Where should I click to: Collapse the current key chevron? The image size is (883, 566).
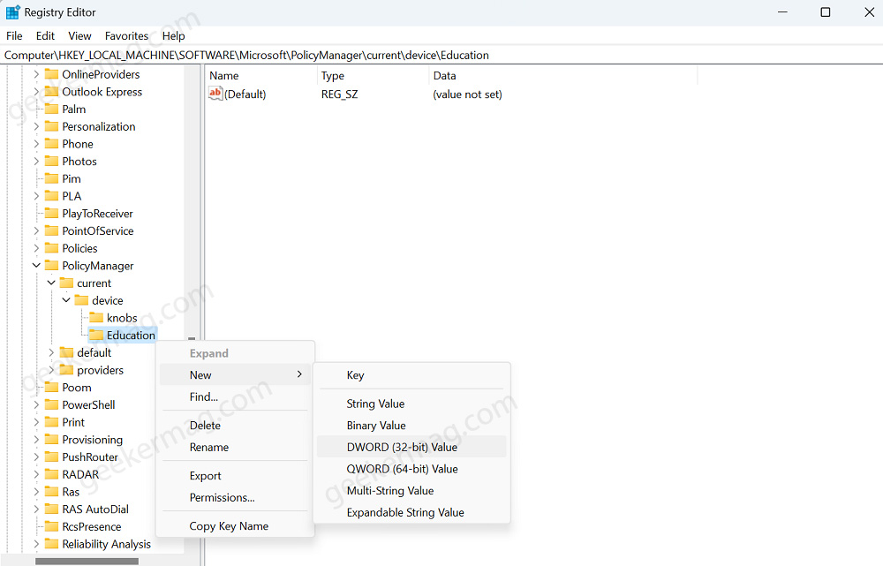(51, 283)
